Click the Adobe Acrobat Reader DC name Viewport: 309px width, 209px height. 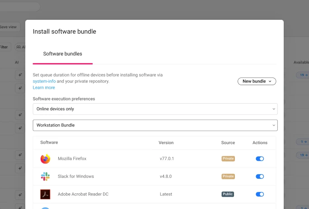coord(83,194)
